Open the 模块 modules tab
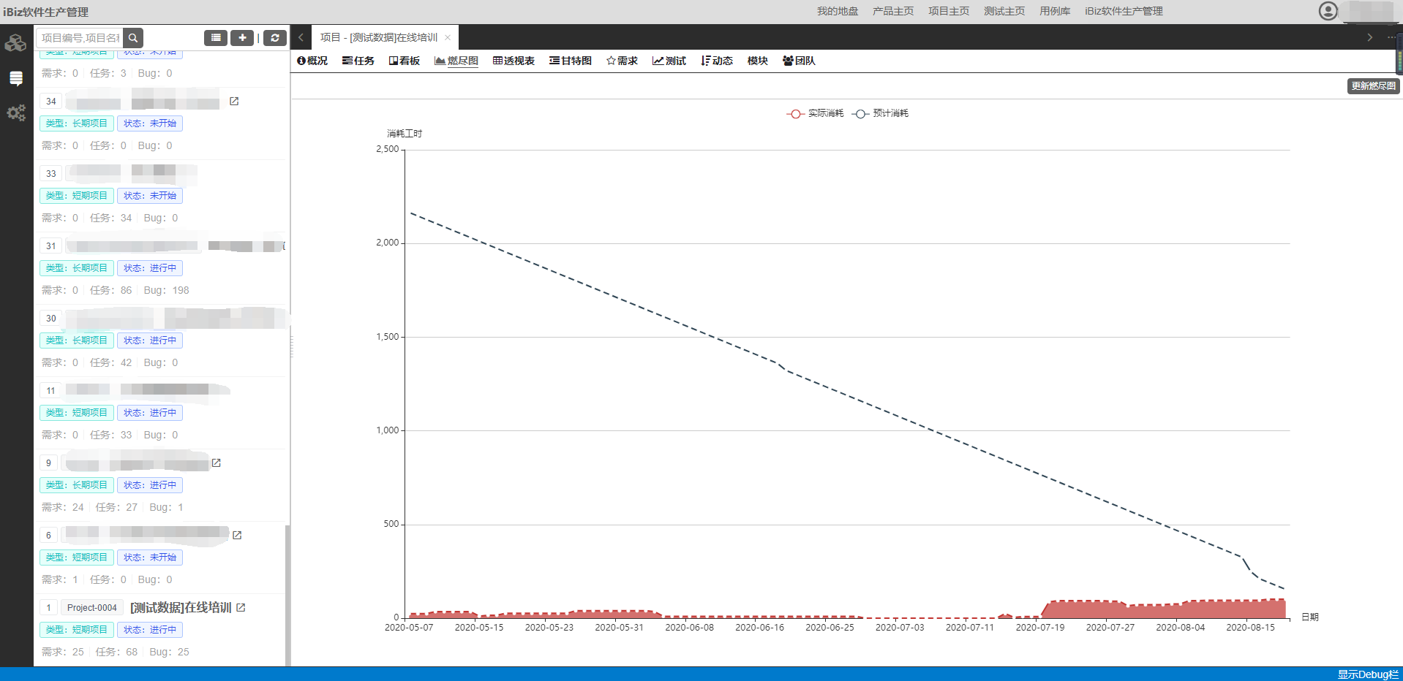The image size is (1403, 681). (x=758, y=61)
